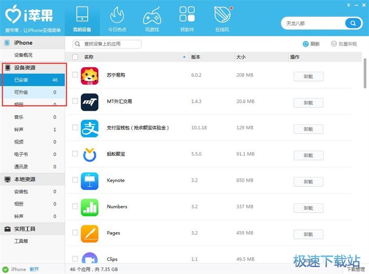Screen dimensions: 369x274
Task: Open 设备概况 in sidebar
Action: coord(33,55)
